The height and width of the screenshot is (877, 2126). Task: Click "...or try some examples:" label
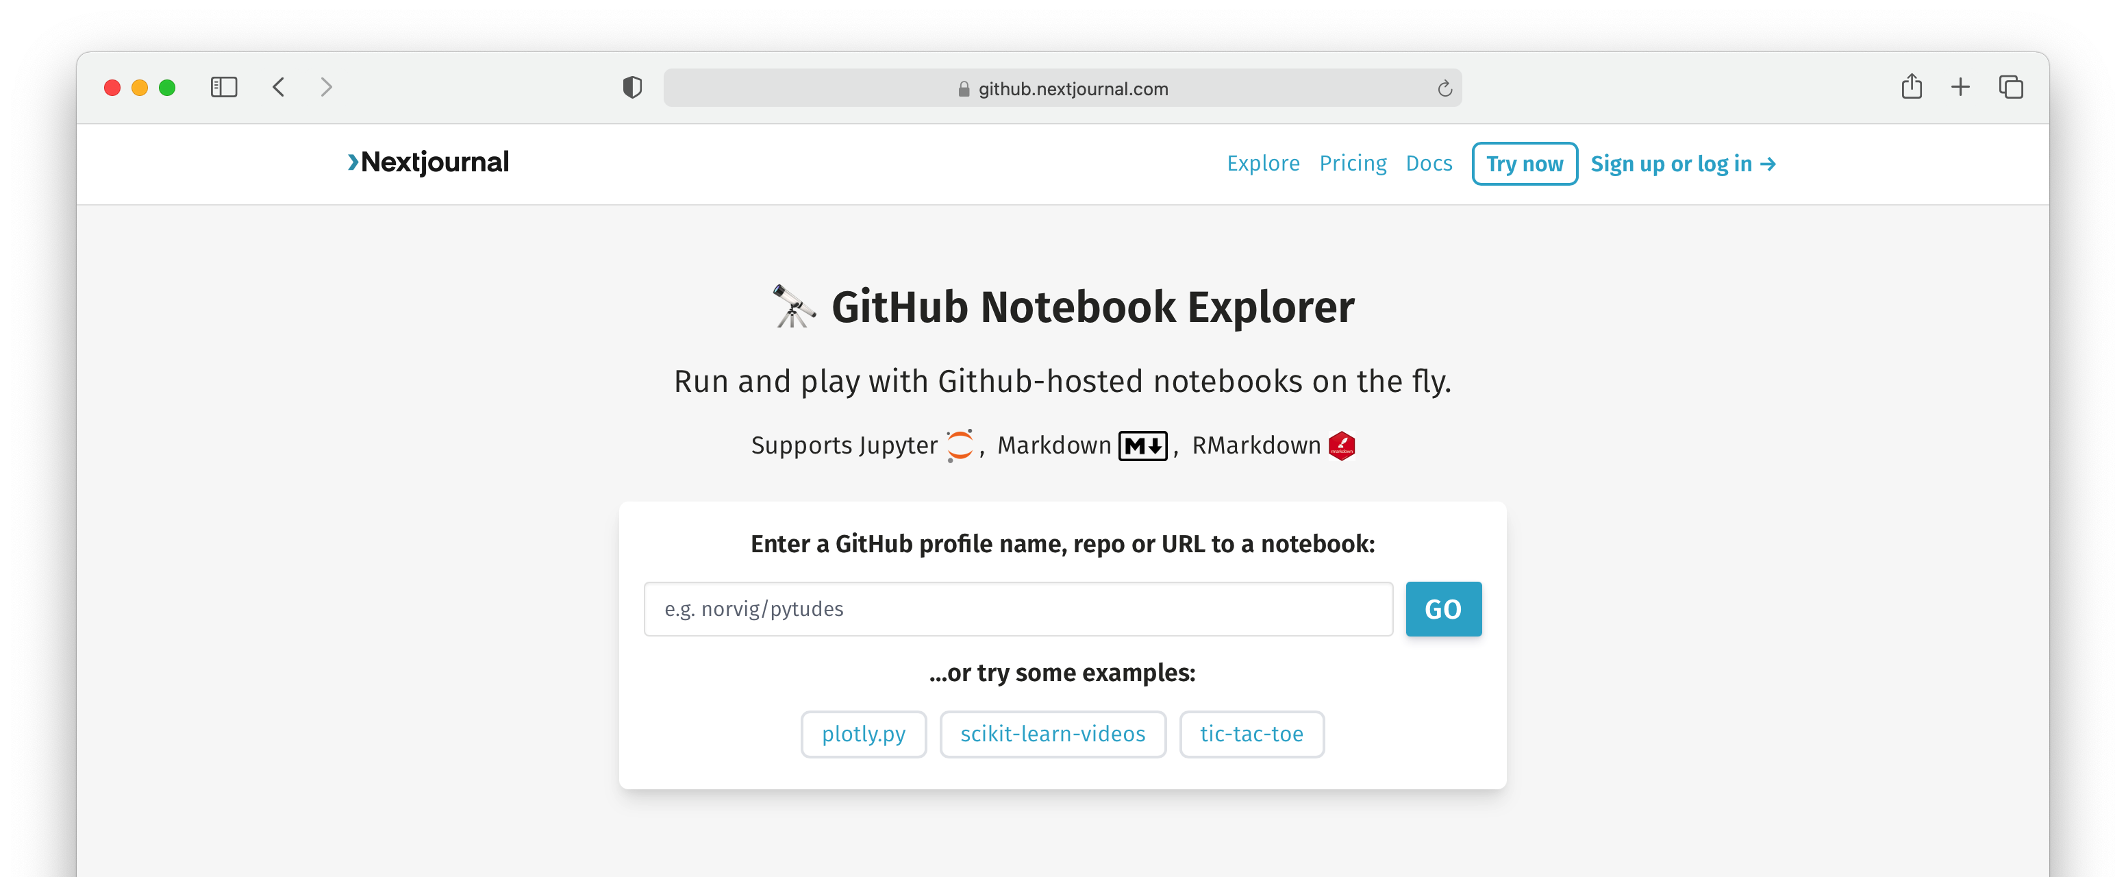tap(1062, 673)
